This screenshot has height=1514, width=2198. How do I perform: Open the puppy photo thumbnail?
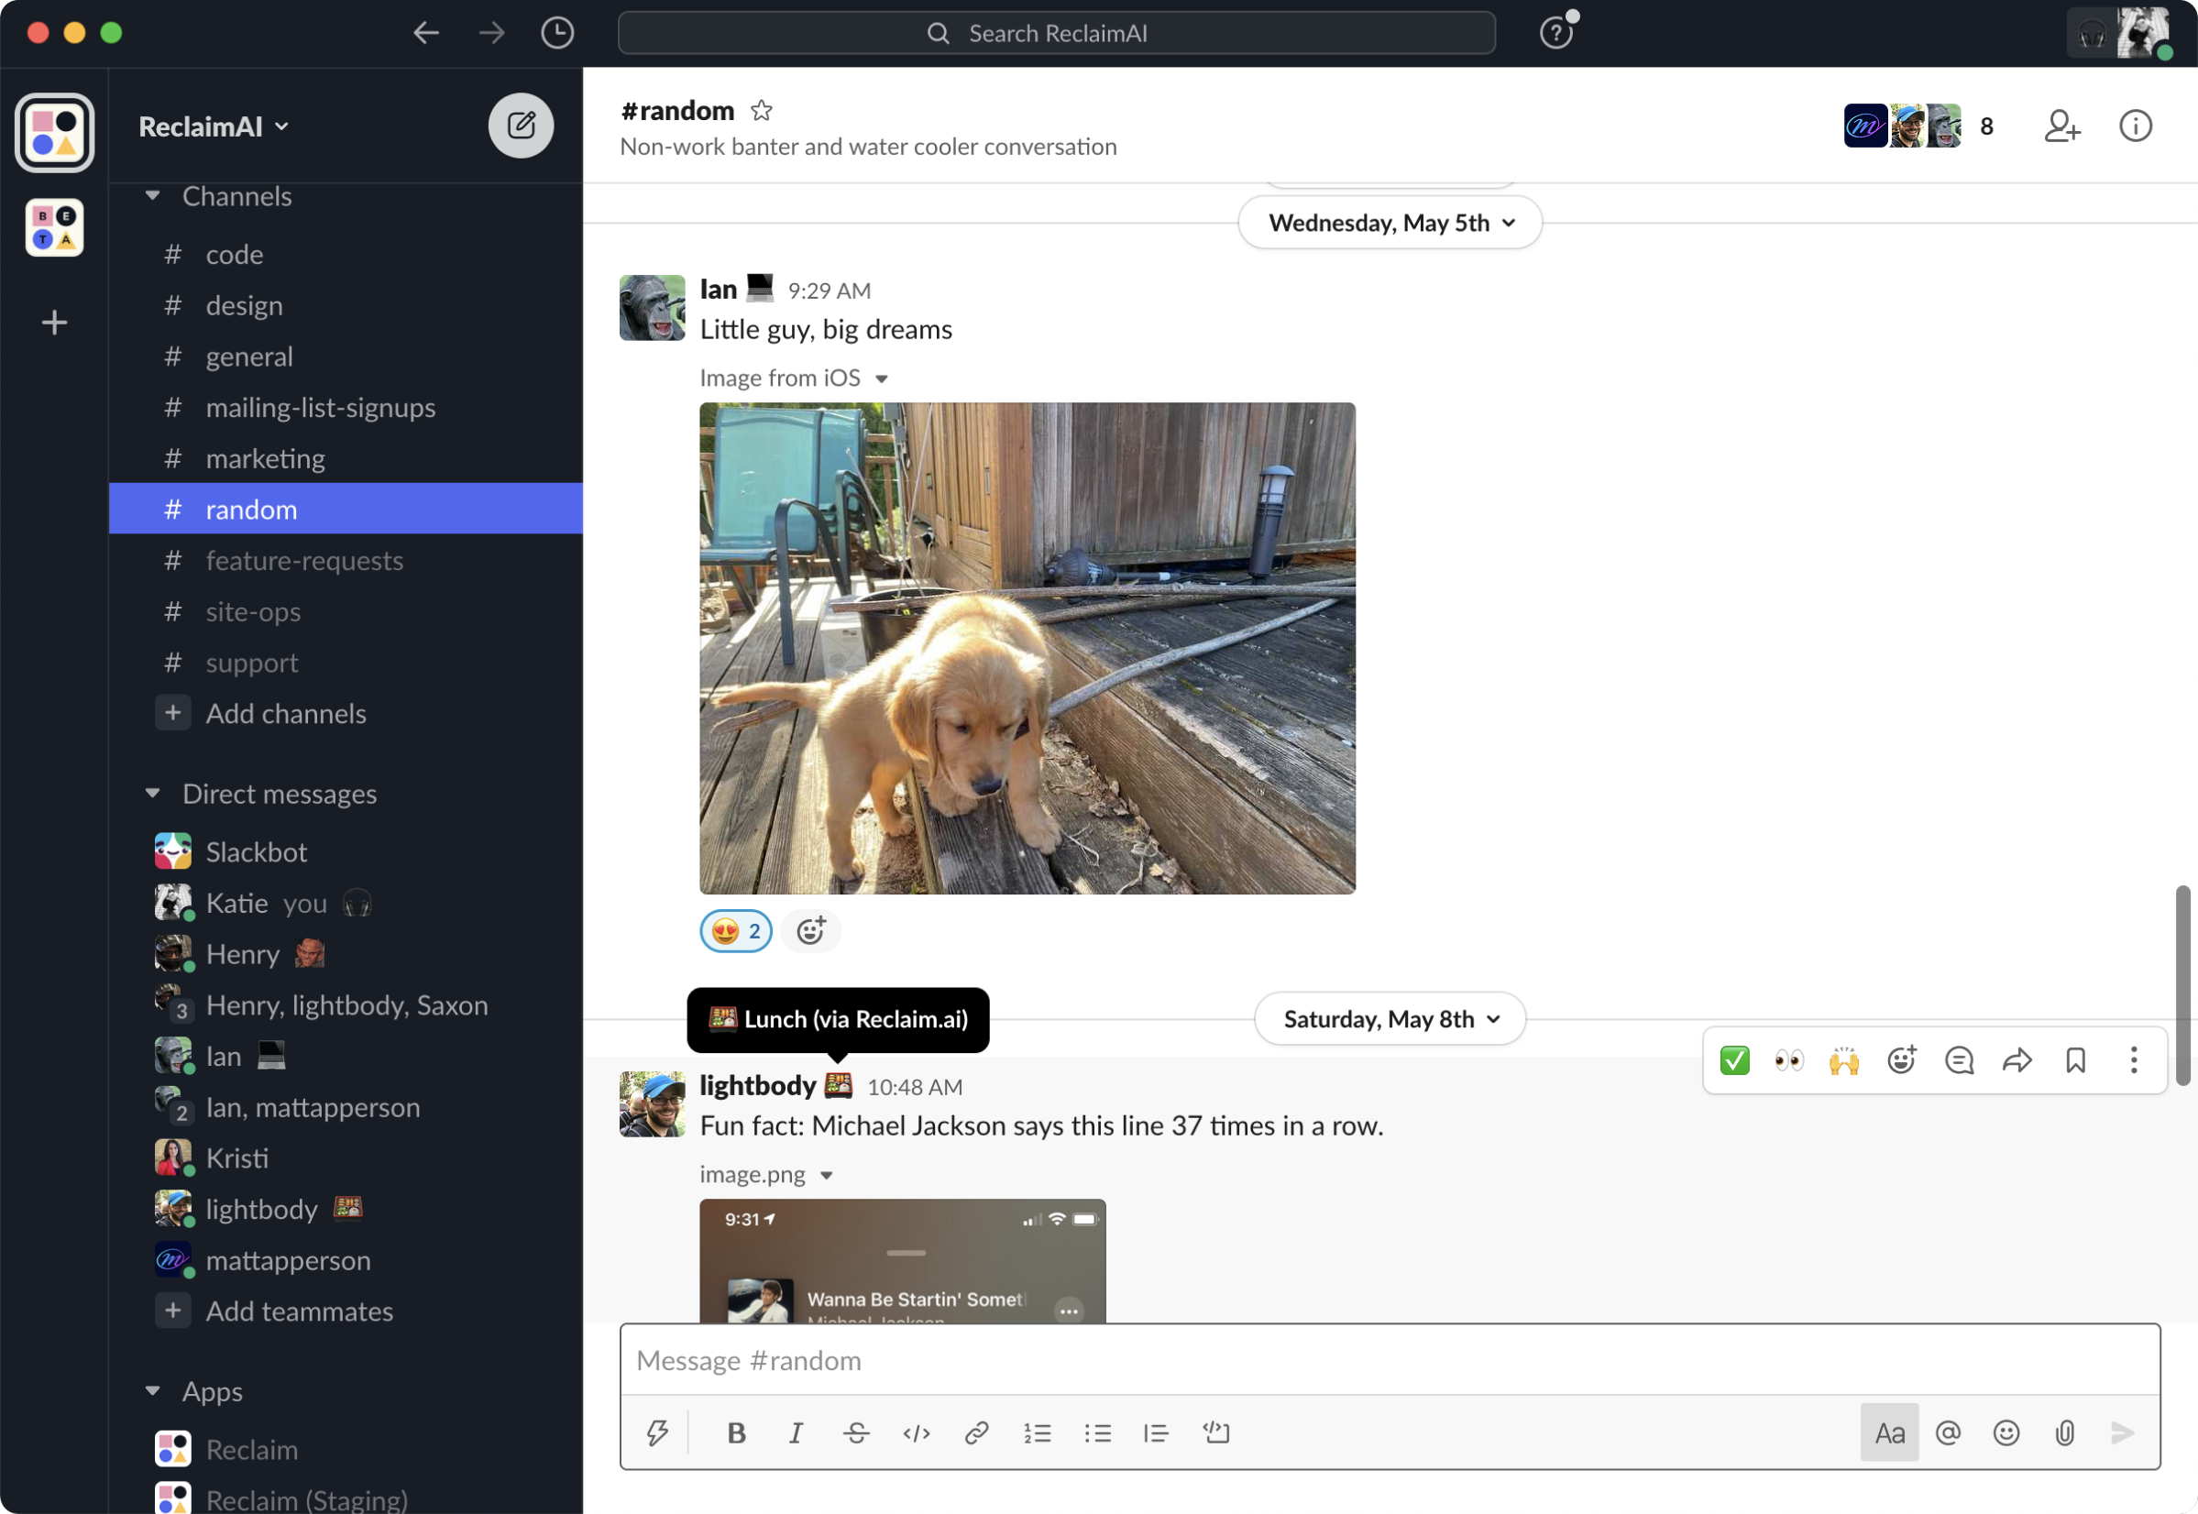[1028, 648]
